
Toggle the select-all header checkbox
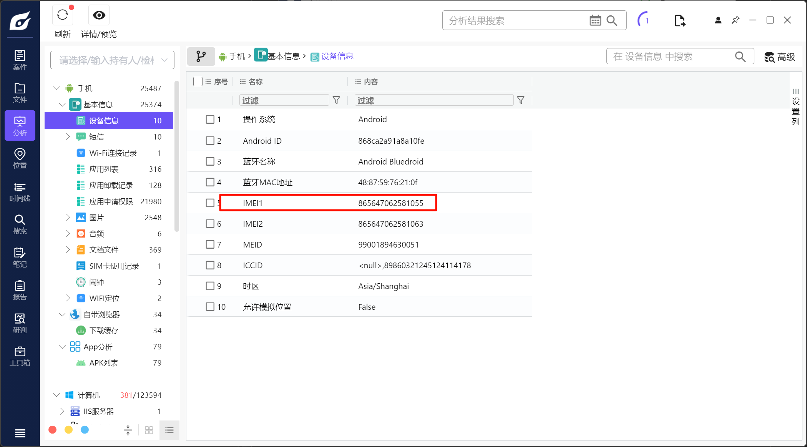[x=198, y=81]
